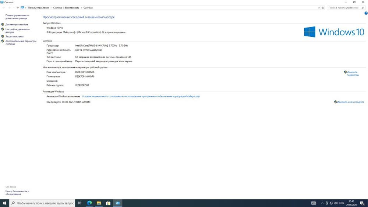368x207 pixels.
Task: Open Device Manager (Диспетчер устройств) link
Action: (x=17, y=25)
